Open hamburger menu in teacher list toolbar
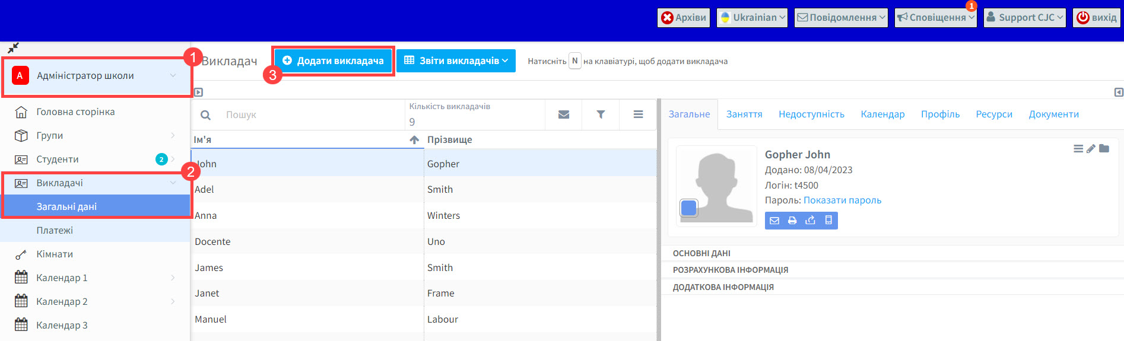The image size is (1124, 341). pos(638,114)
